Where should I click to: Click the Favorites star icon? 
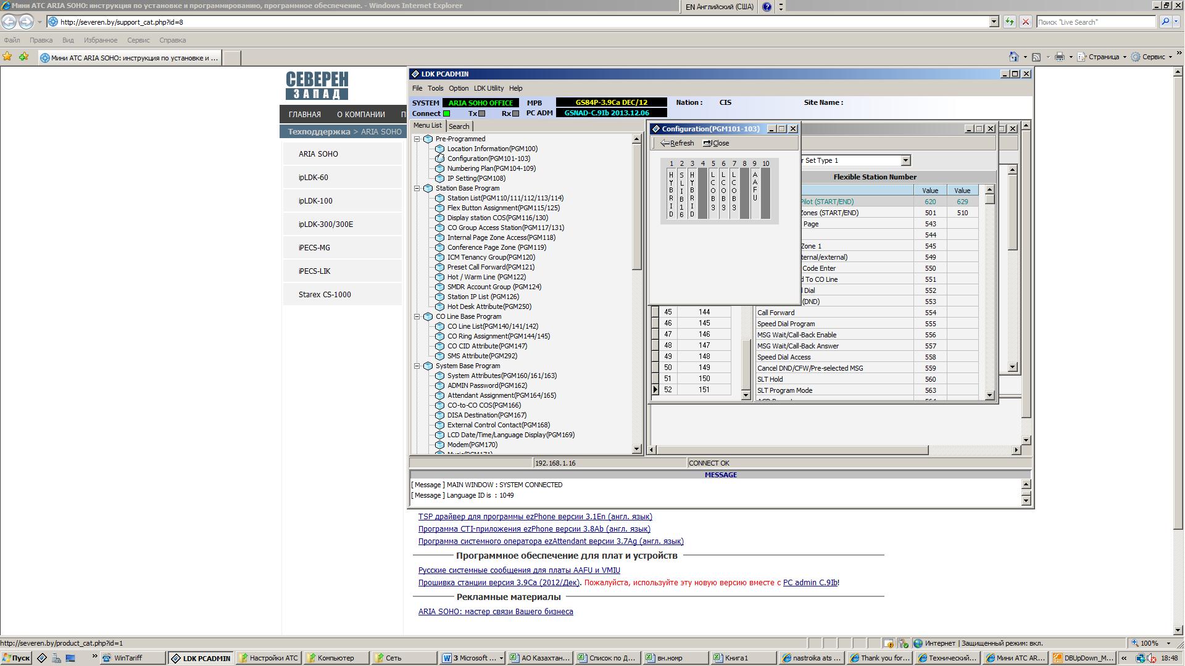click(7, 57)
